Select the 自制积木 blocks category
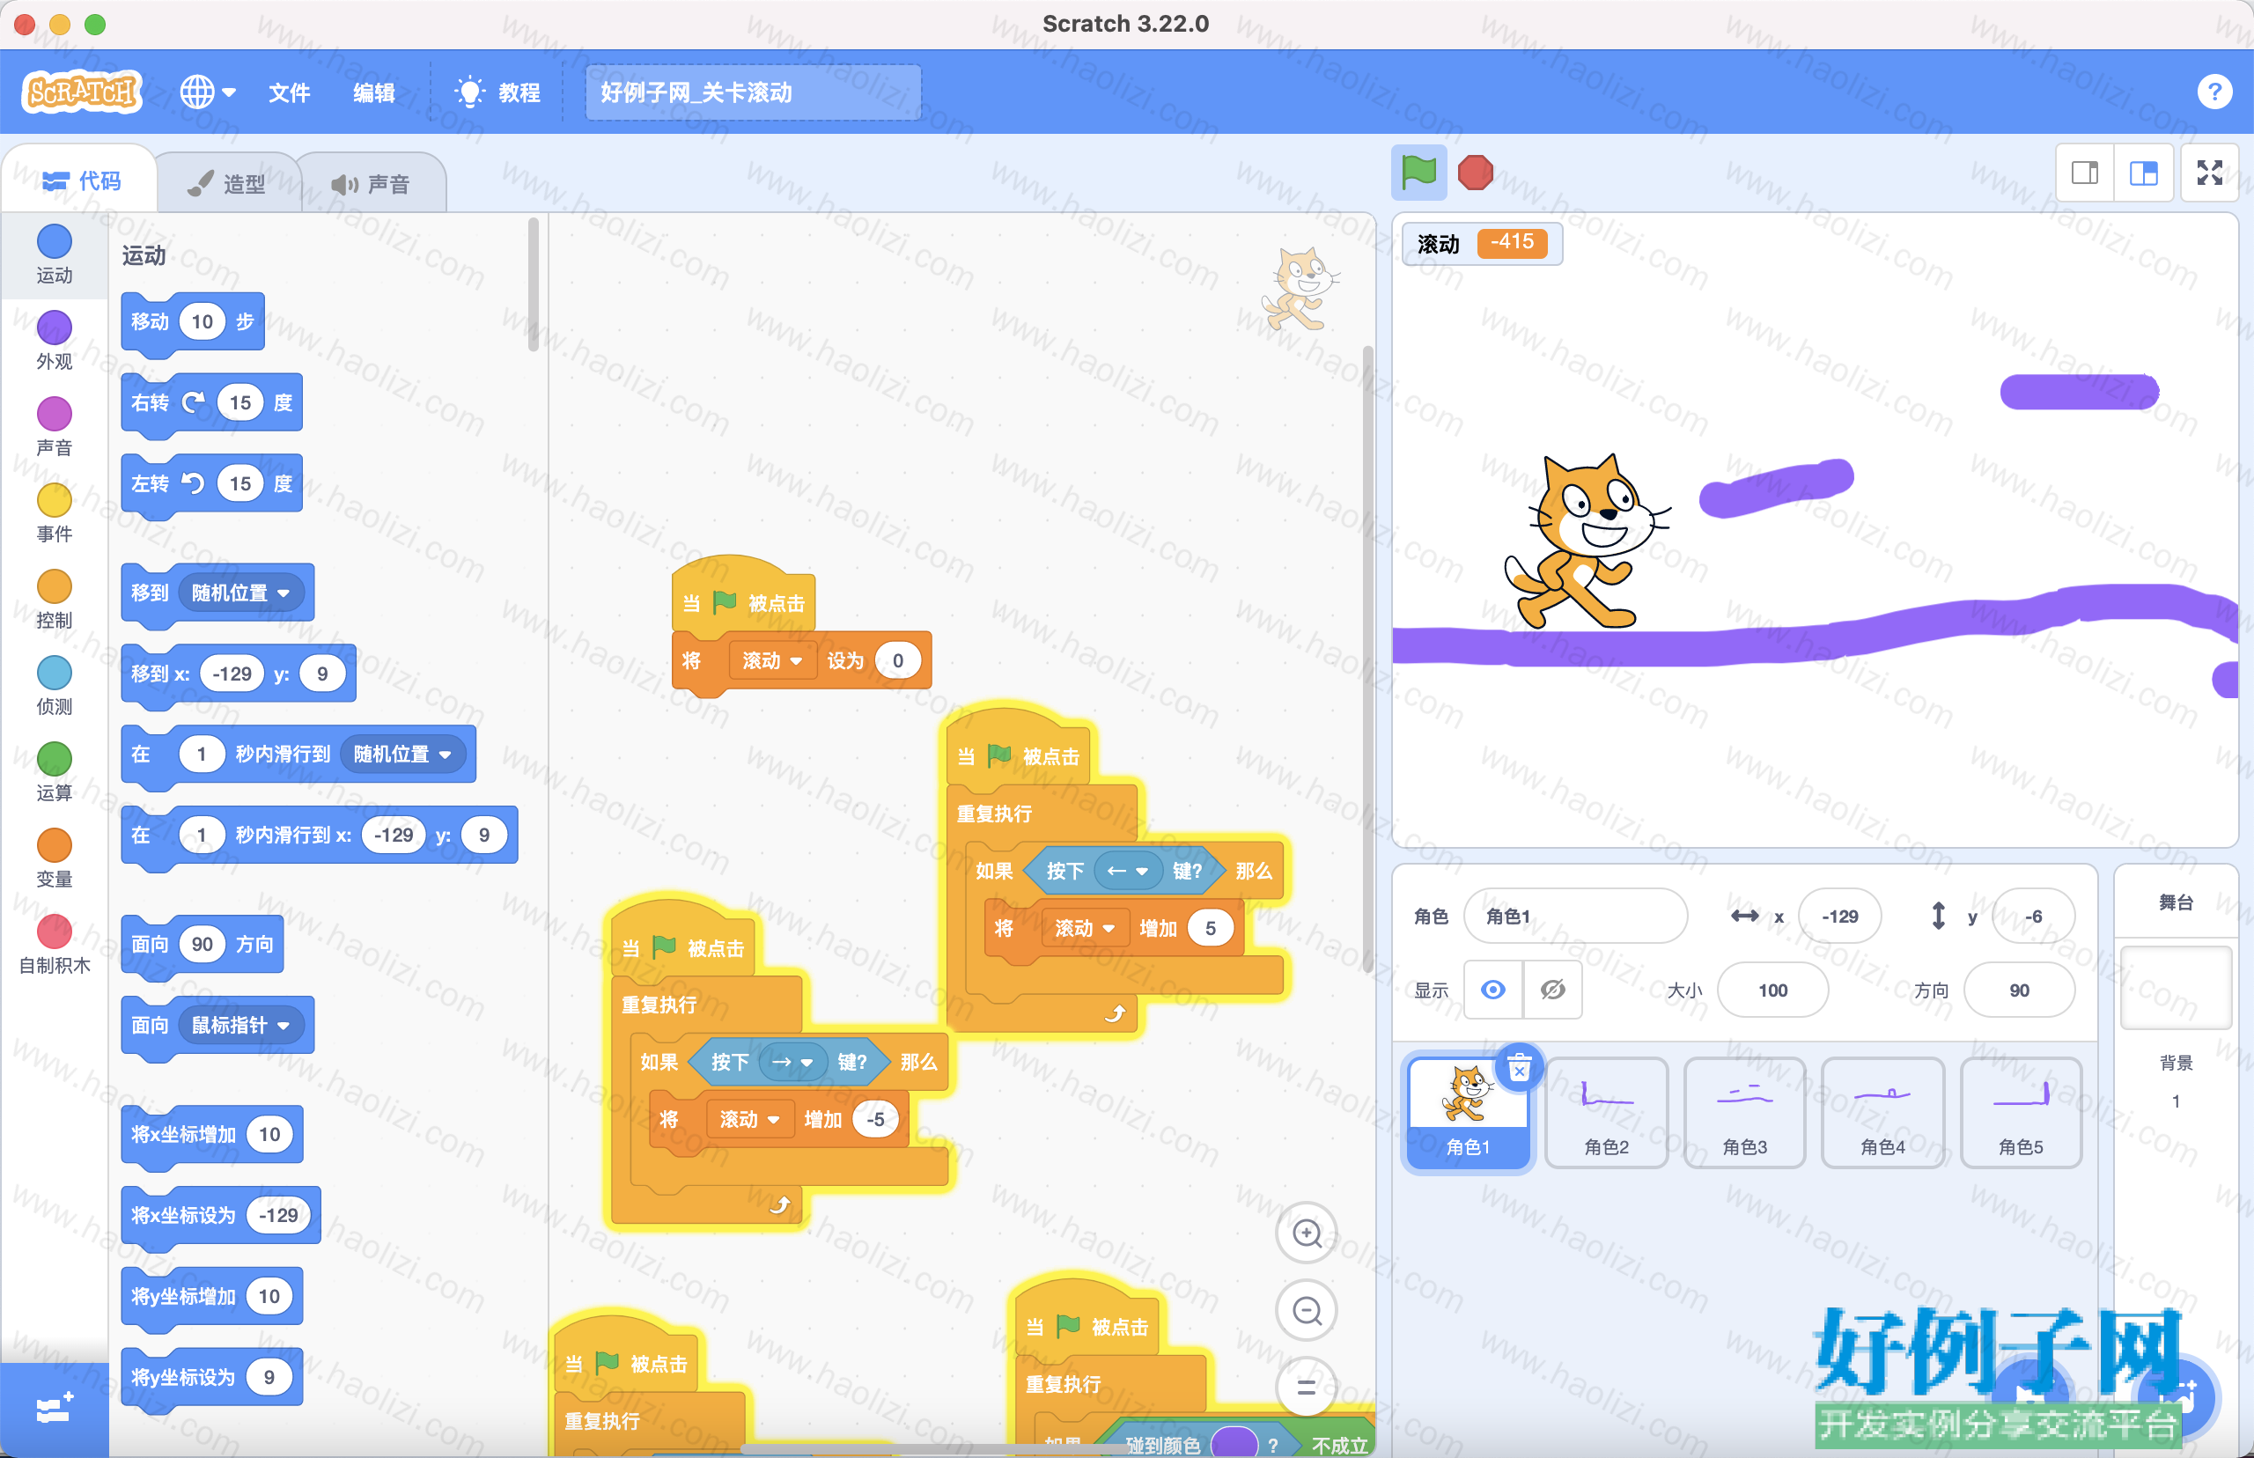Viewport: 2254px width, 1458px height. point(54,944)
